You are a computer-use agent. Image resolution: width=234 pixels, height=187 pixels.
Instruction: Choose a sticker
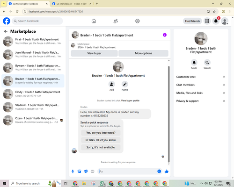(x=86, y=172)
